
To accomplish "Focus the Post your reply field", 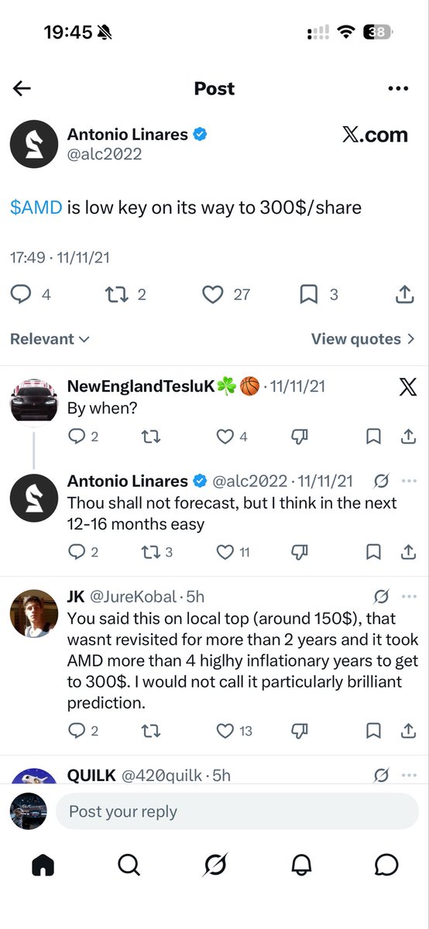I will click(237, 811).
